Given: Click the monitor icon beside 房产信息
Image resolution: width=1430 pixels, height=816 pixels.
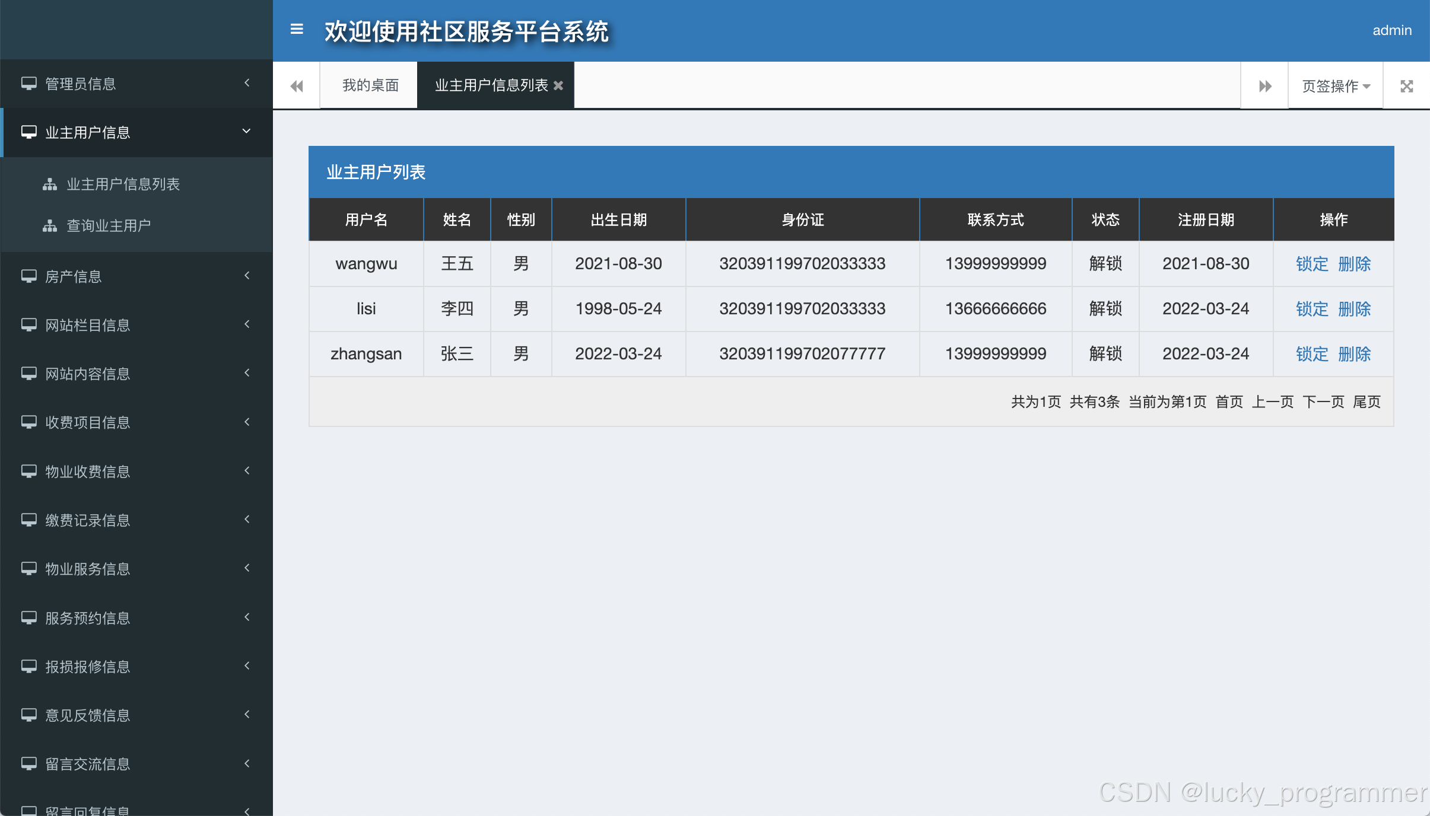Looking at the screenshot, I should [28, 276].
